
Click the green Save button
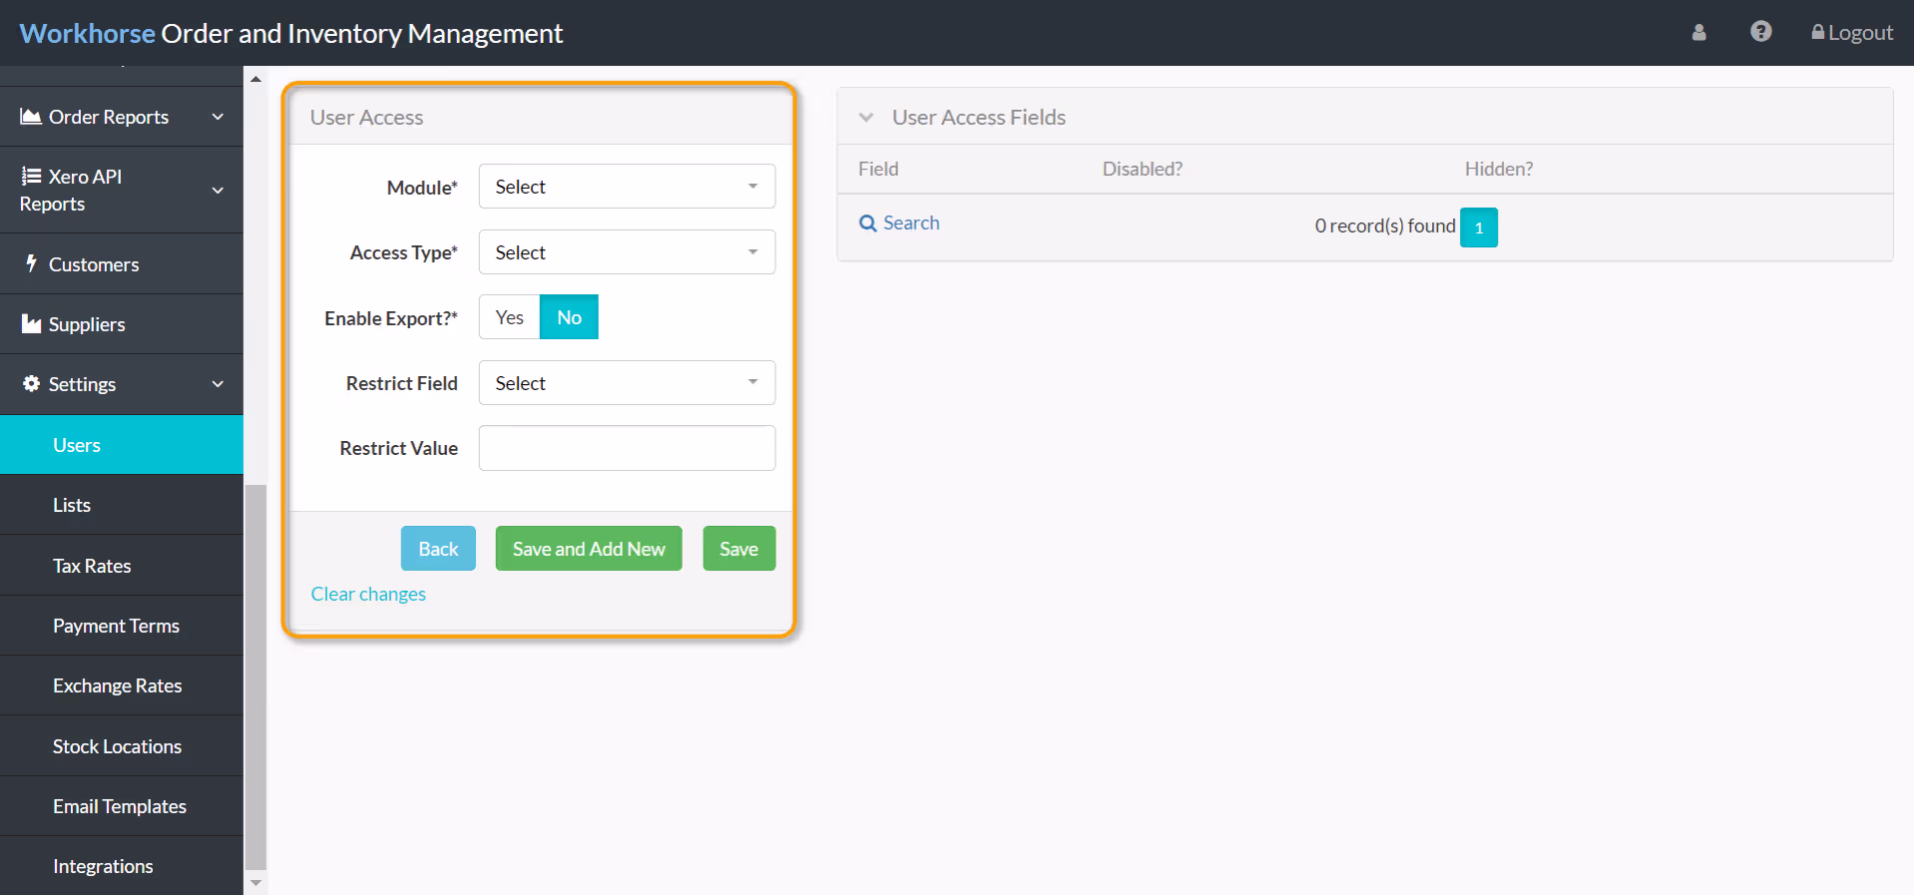click(x=739, y=549)
